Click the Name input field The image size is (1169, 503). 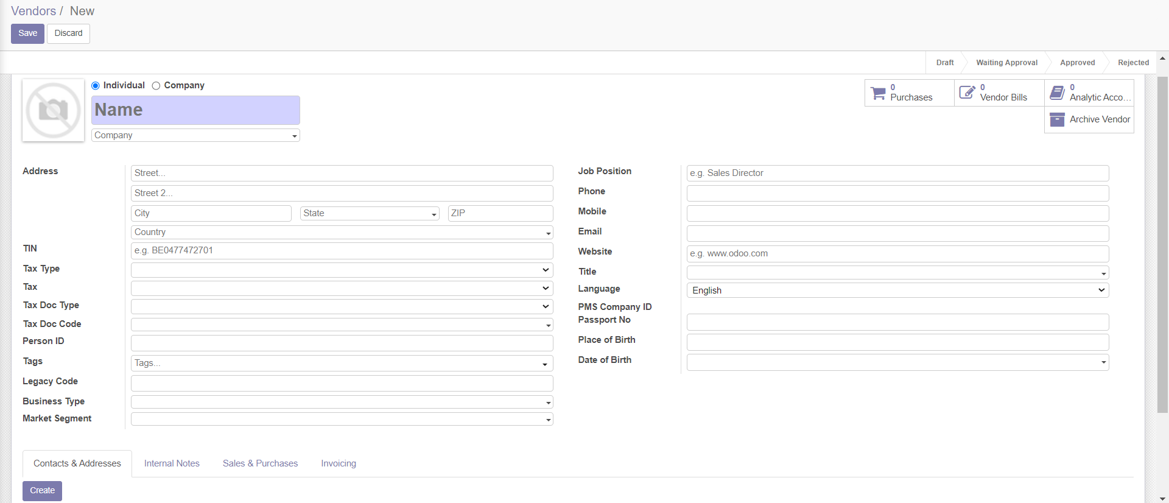pos(195,110)
